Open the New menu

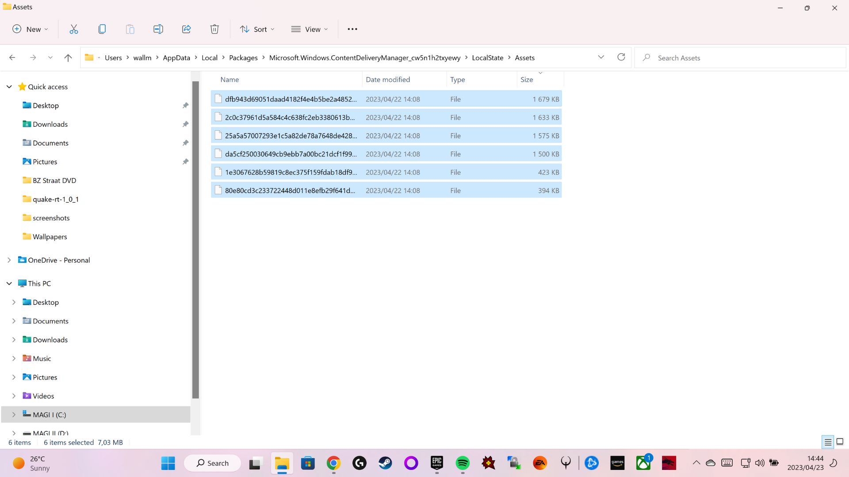point(29,29)
